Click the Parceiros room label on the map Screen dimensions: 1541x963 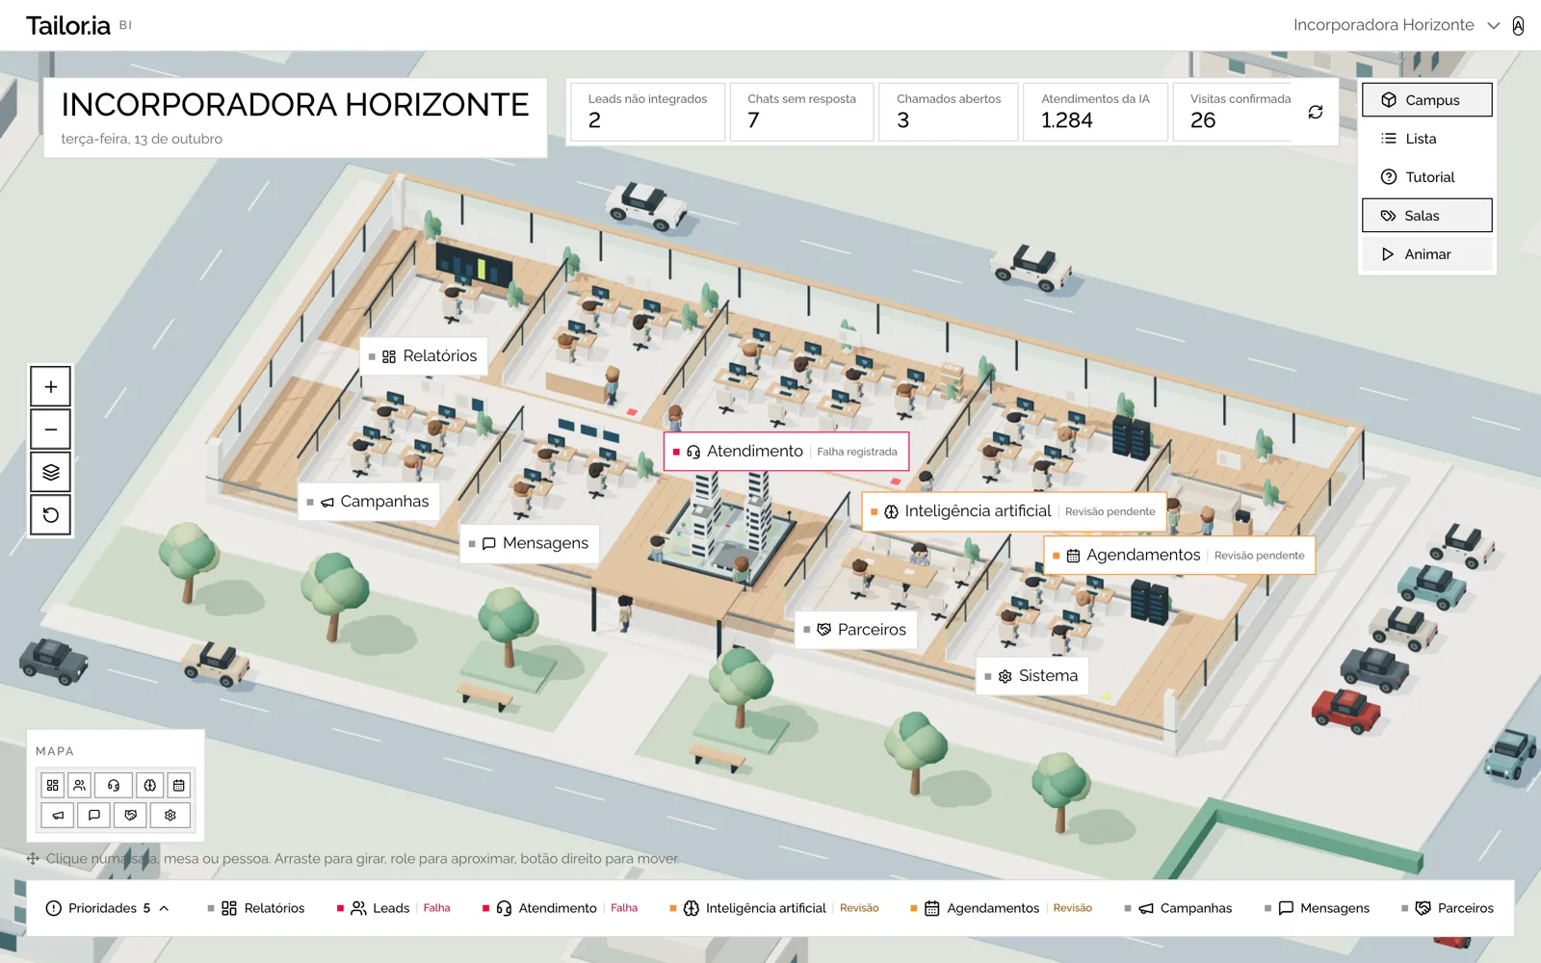click(856, 630)
